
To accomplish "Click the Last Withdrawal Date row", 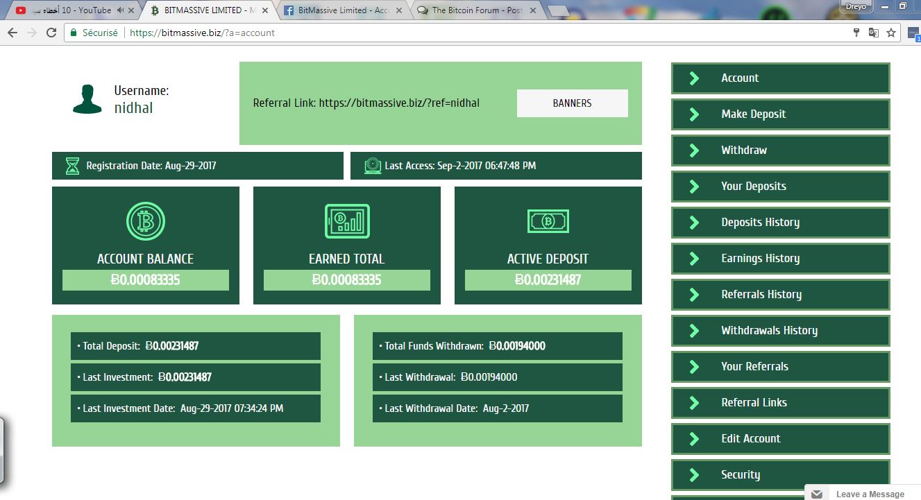I will point(498,408).
